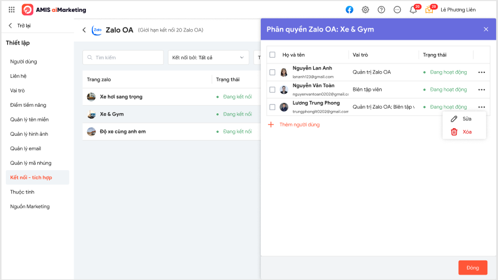This screenshot has width=498, height=280.
Task: Open the notification bell icon
Action: [x=413, y=10]
